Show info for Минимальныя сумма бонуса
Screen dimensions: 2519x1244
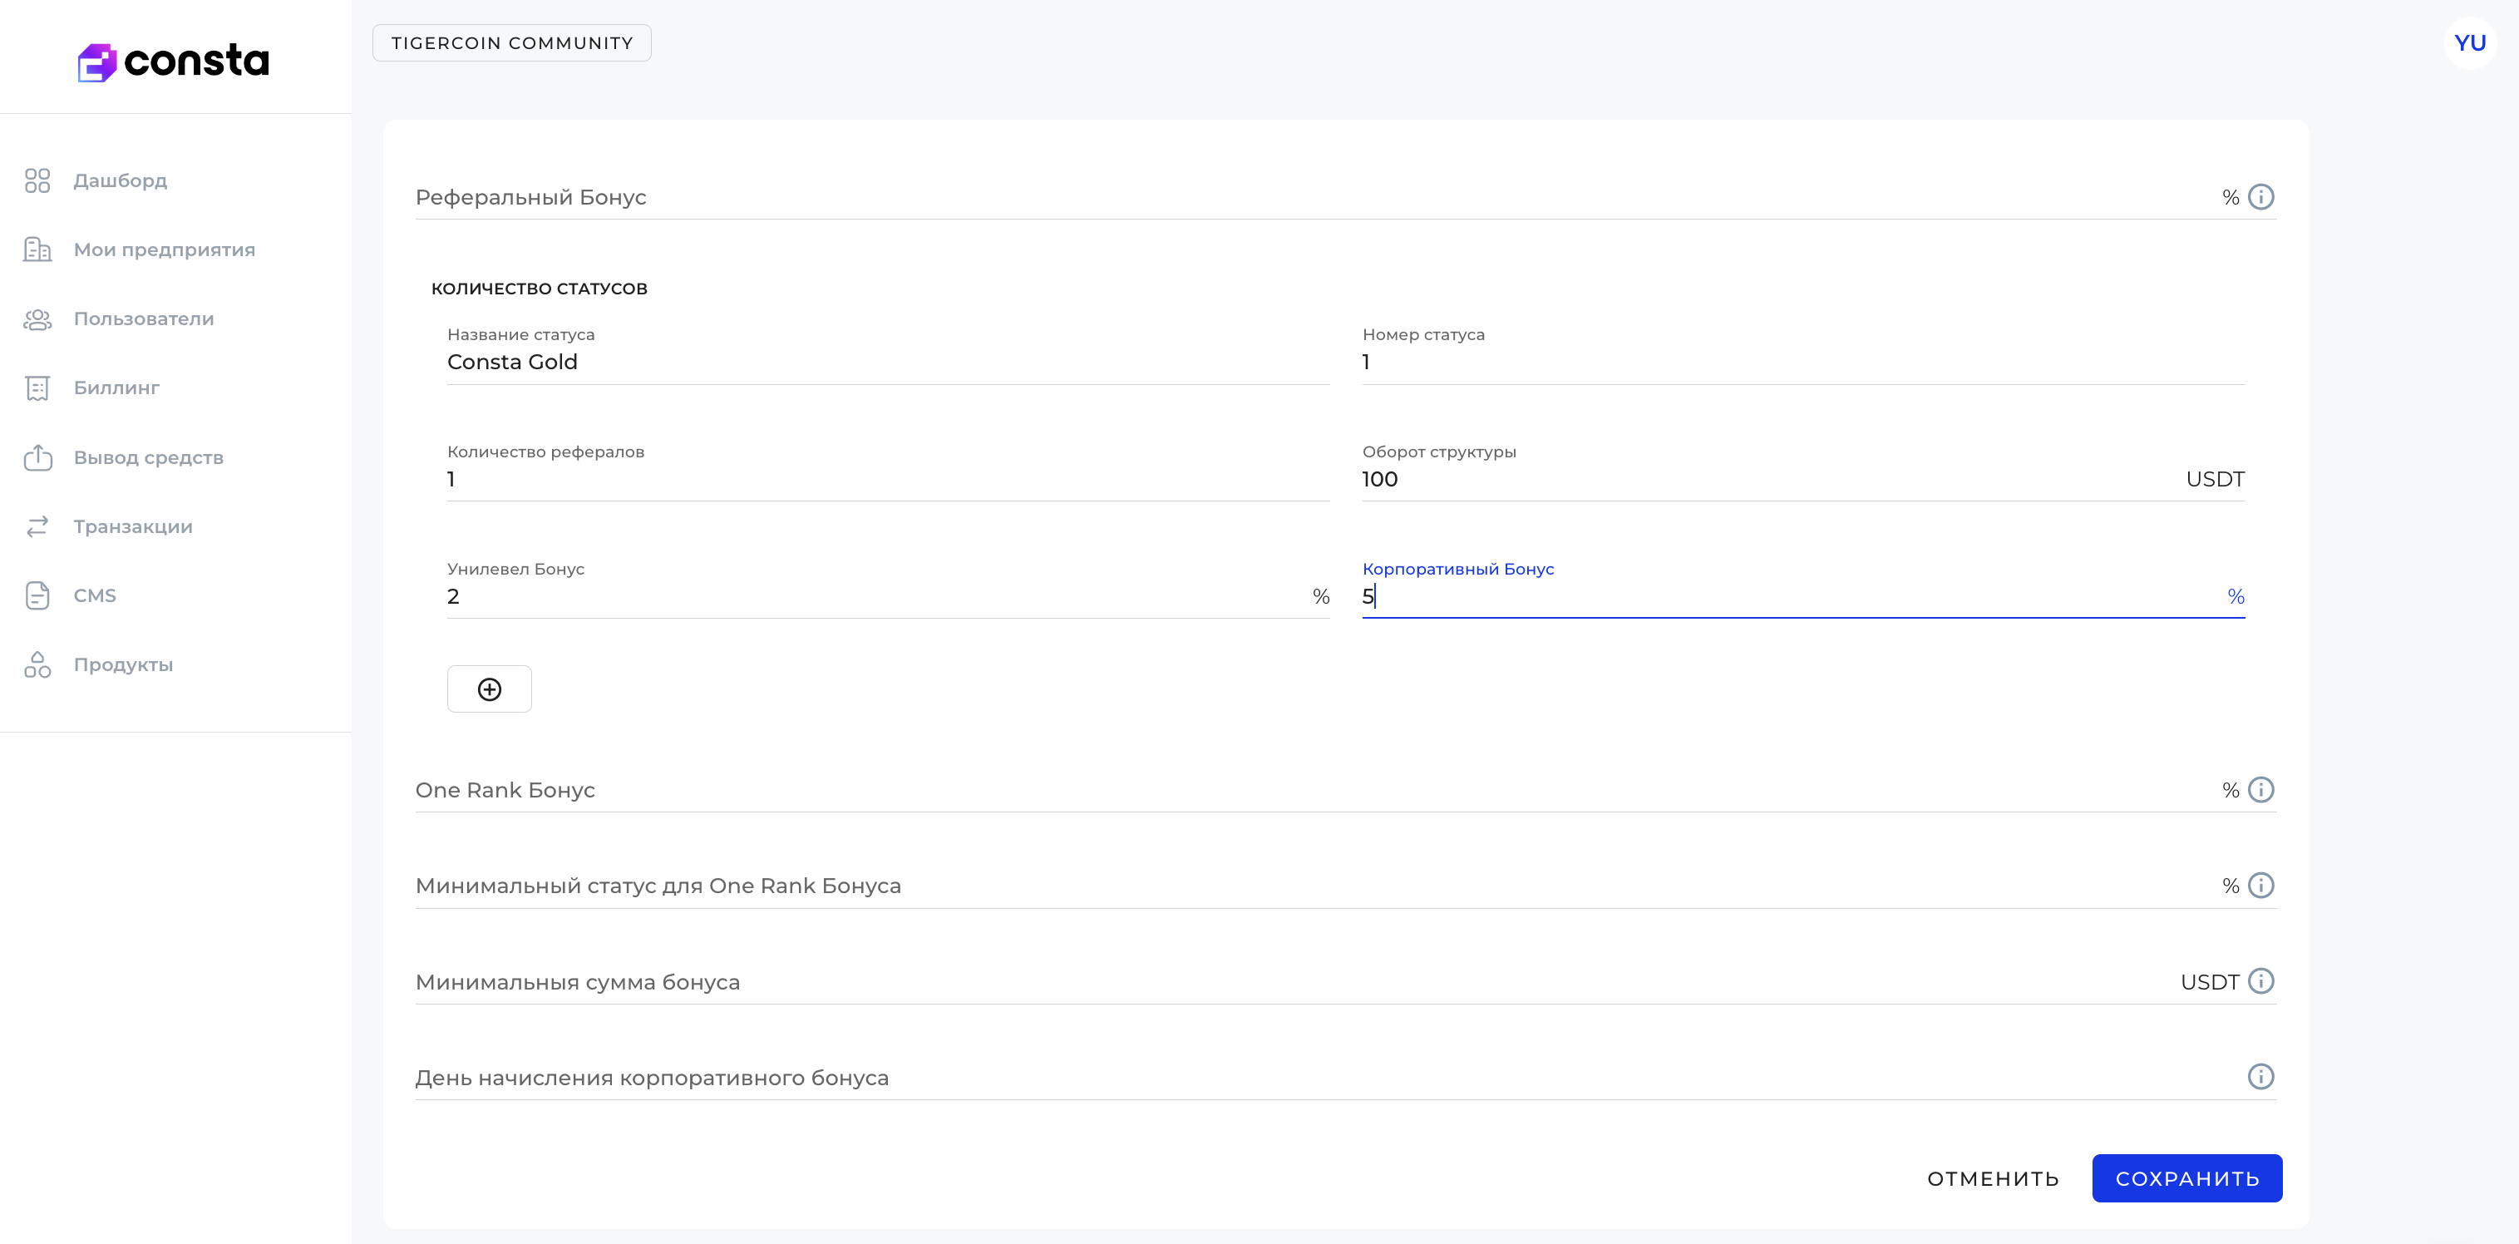2260,981
